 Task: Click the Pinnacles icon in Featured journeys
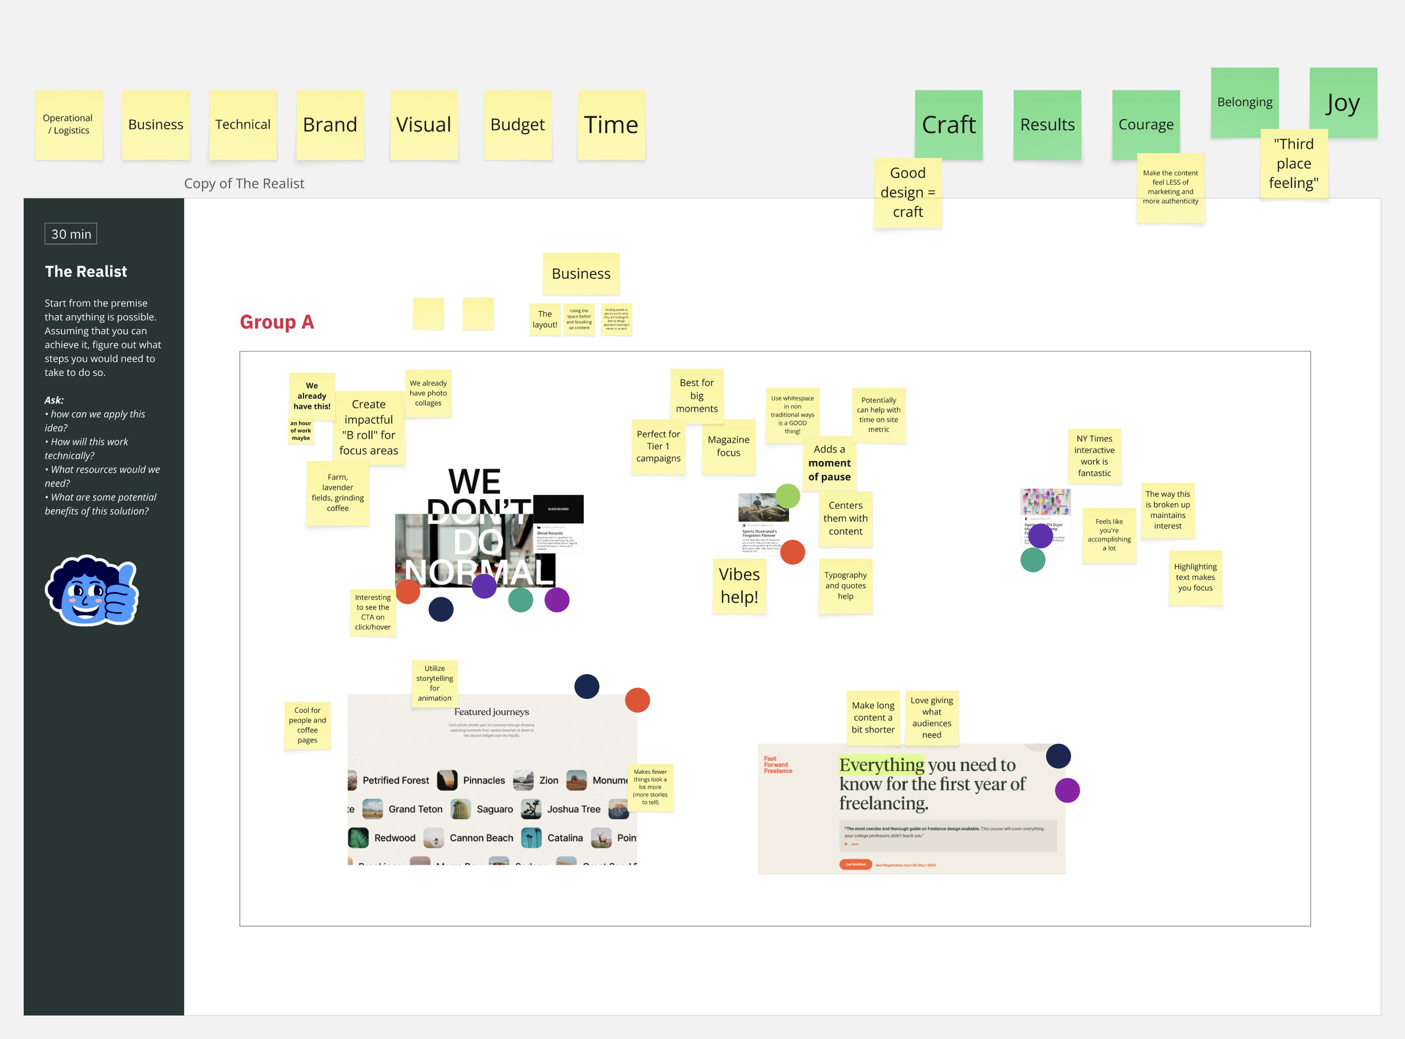447,780
